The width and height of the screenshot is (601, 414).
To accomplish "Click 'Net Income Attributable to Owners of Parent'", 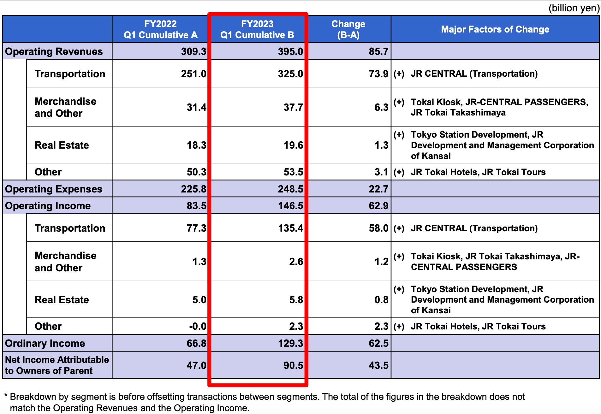I will pos(57,365).
